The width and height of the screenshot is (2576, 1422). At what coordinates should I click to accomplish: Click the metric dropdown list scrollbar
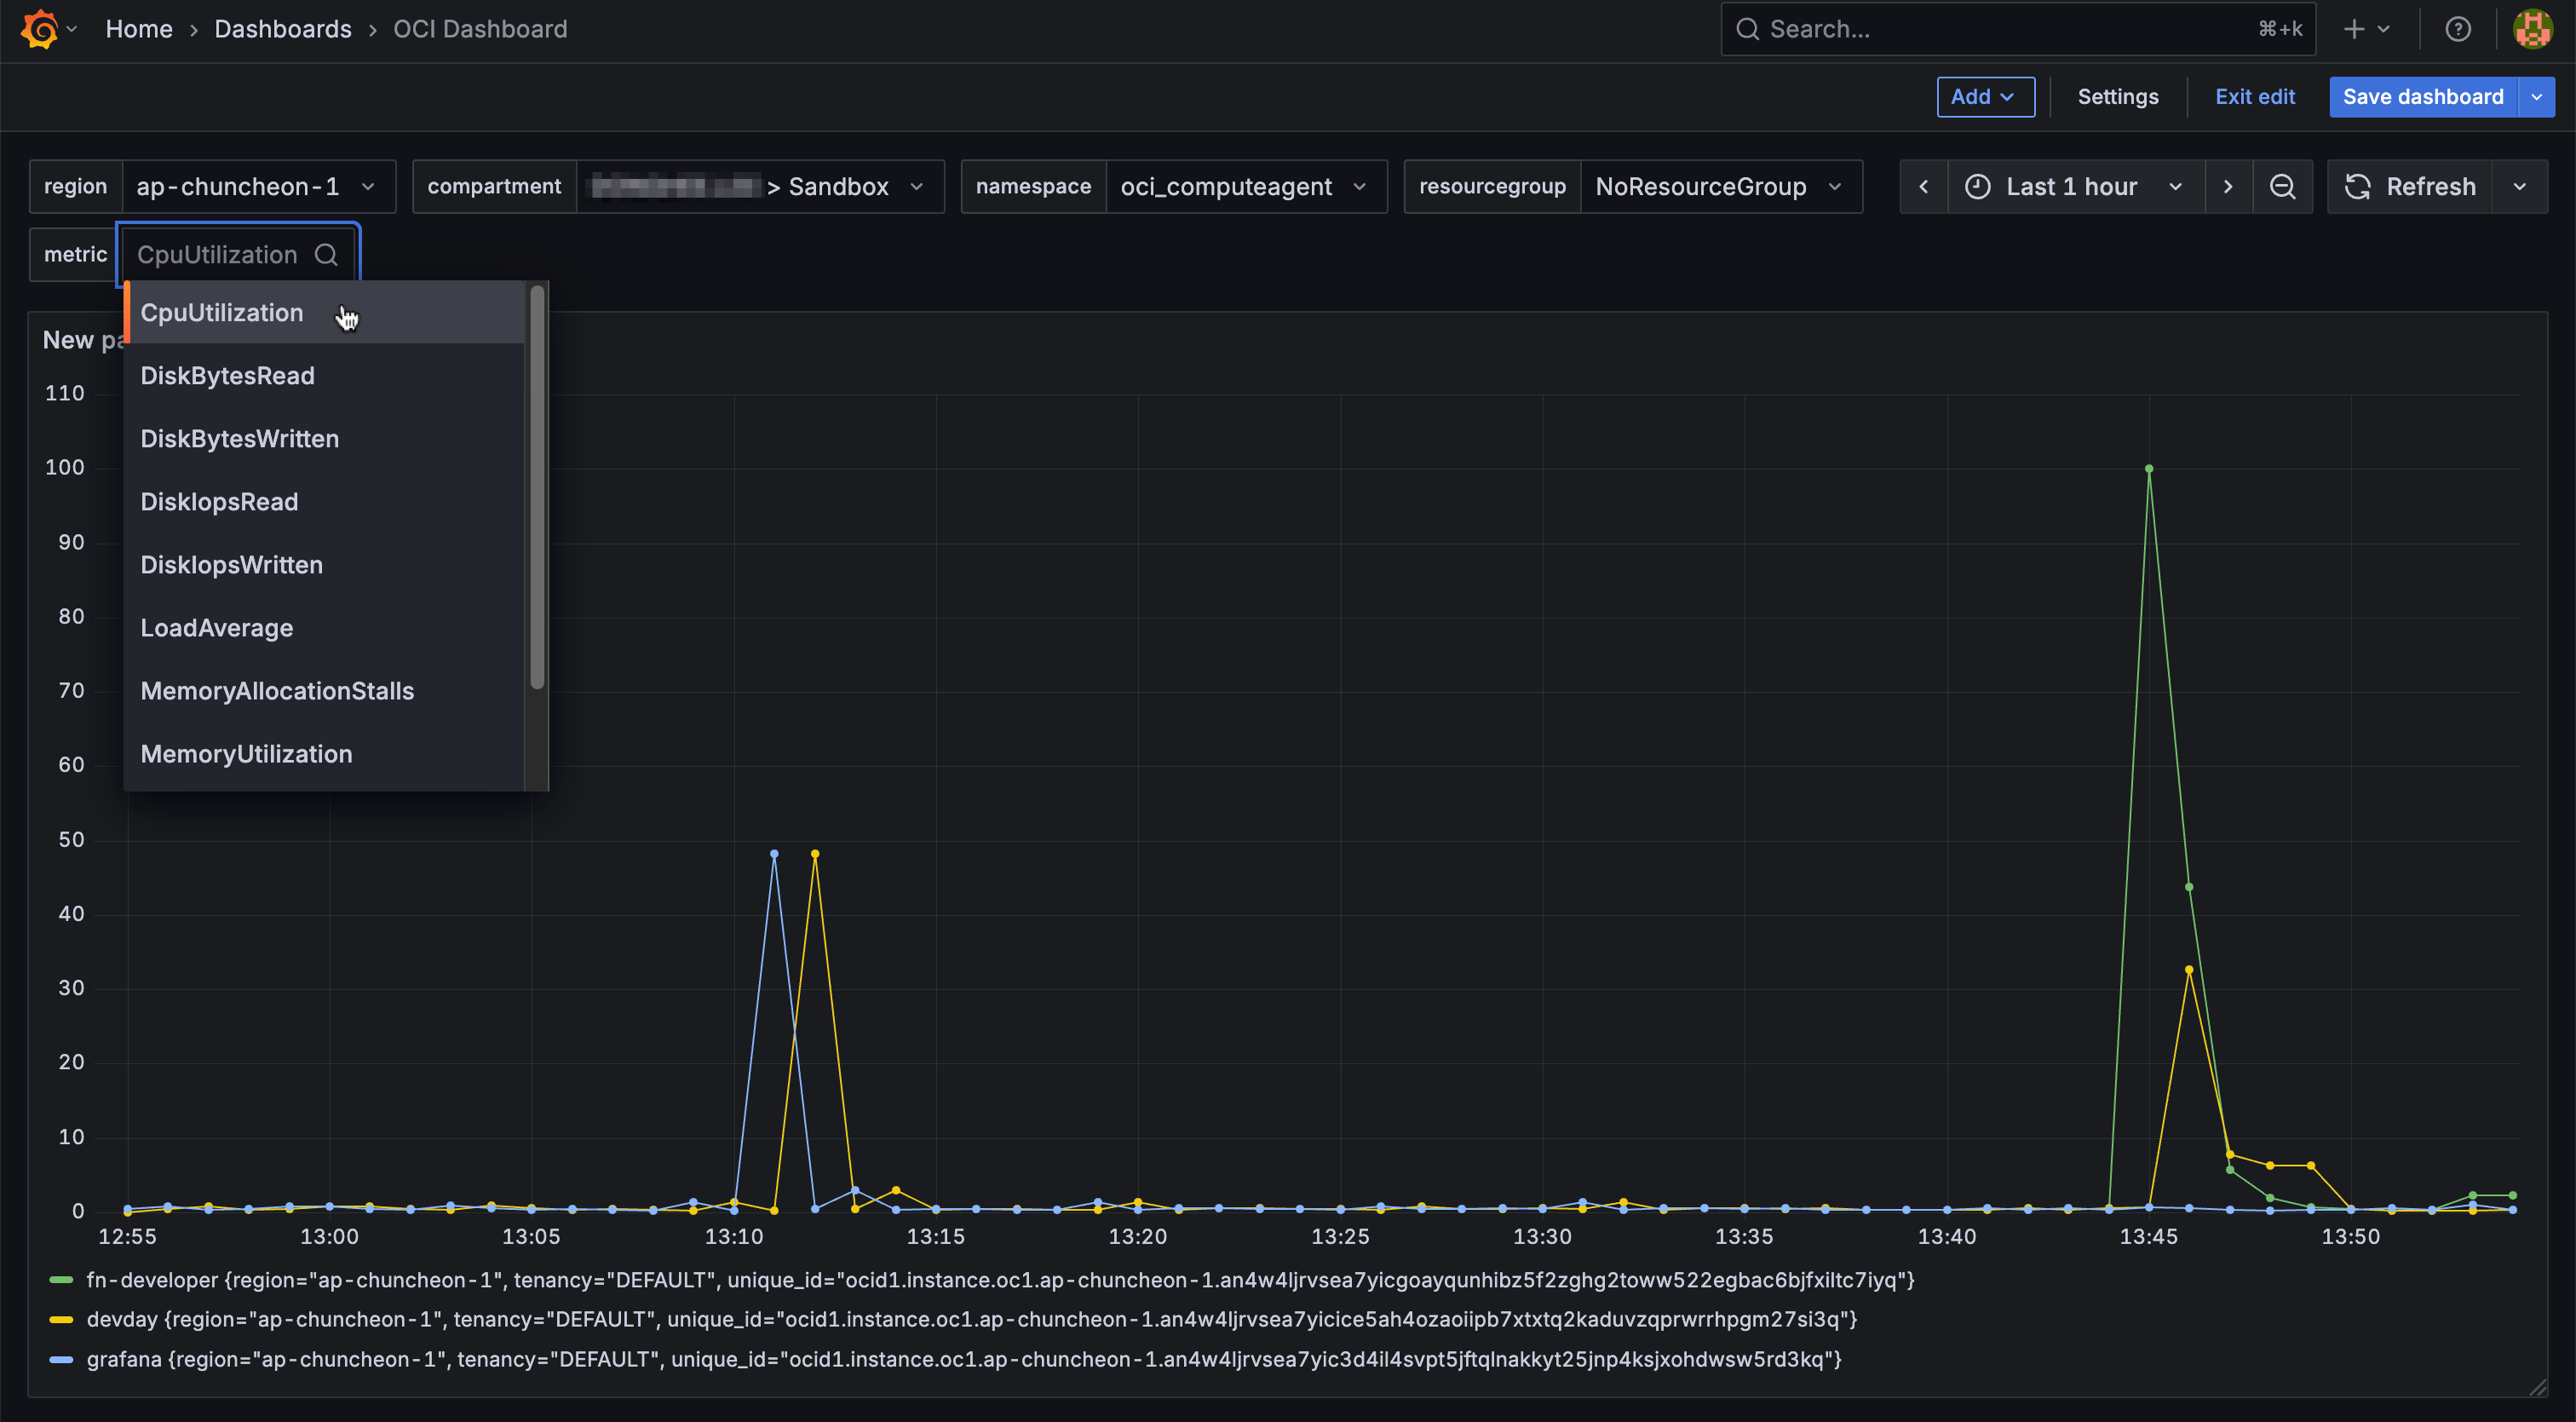[x=537, y=488]
